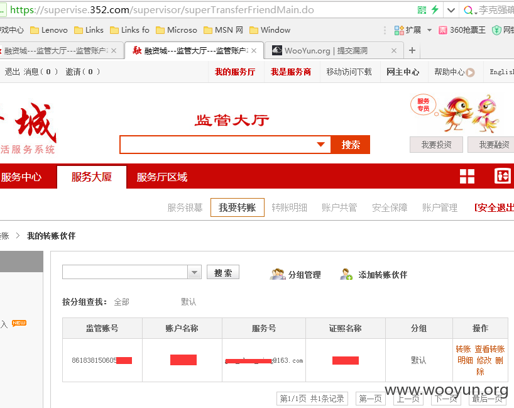Click the gray 搜 索 button
Viewport: 514px width, 408px height.
click(223, 272)
